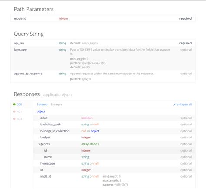Screen dimensions: 206x189
Task: Click the imdb_id maxLength: 9 text
Action: (x=112, y=181)
